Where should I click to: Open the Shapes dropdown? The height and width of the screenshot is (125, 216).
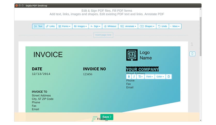point(147,26)
